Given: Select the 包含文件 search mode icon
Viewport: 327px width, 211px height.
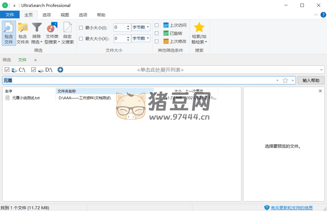Looking at the screenshot, I should tap(9, 27).
